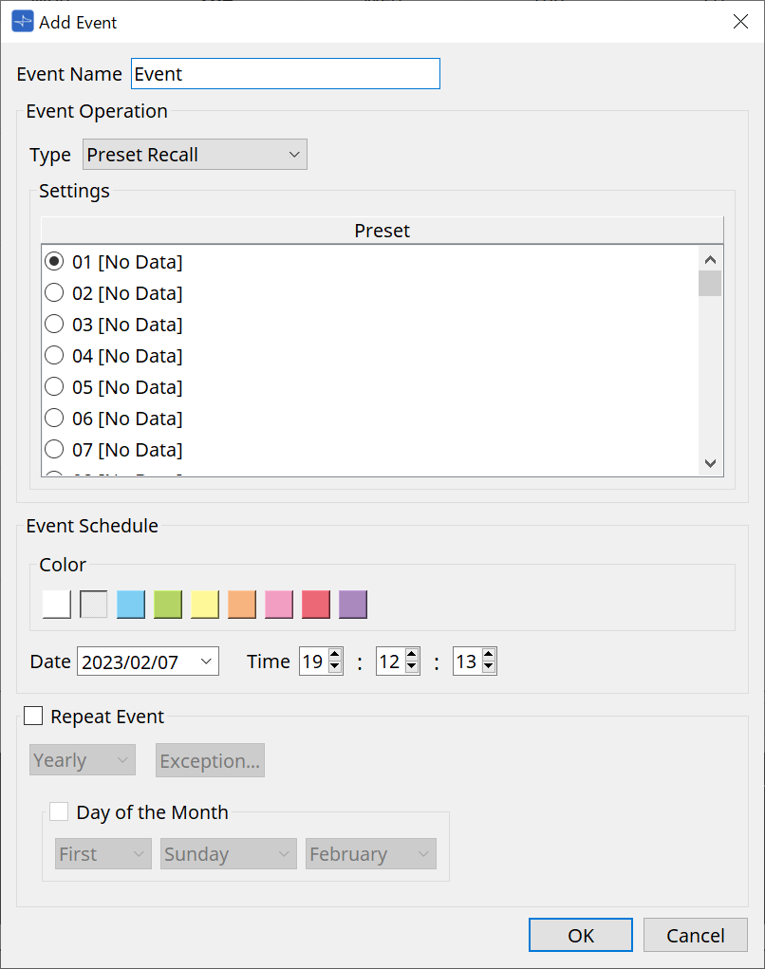This screenshot has height=969, width=765.
Task: Enable the Repeat Event checkbox
Action: (x=34, y=717)
